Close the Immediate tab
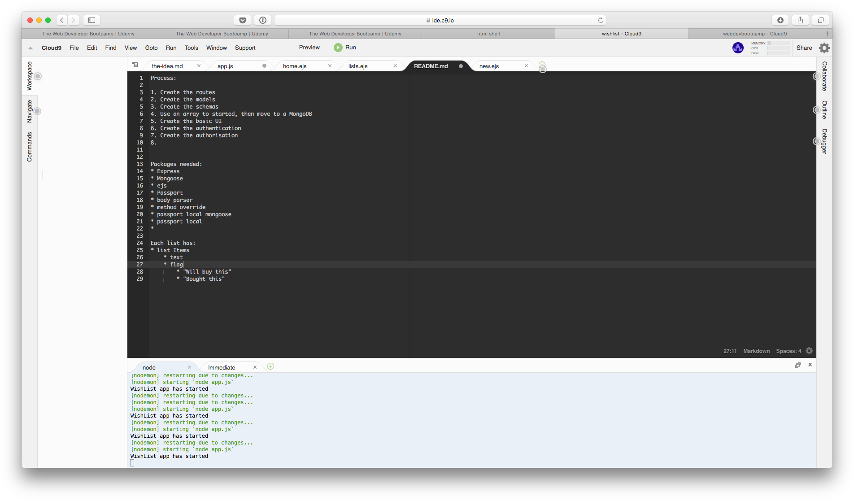Viewport: 854px width, 501px height. click(255, 367)
